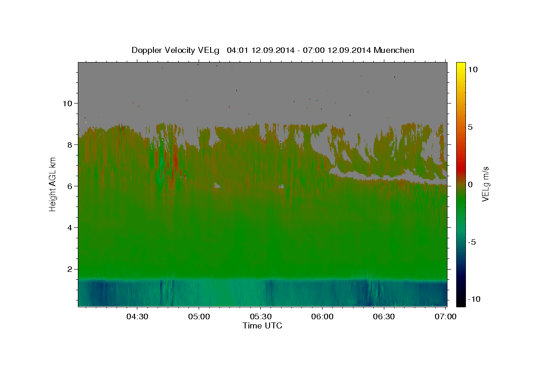Image resolution: width=553 pixels, height=368 pixels.
Task: Click the height axis label '8'
Action: 70,144
